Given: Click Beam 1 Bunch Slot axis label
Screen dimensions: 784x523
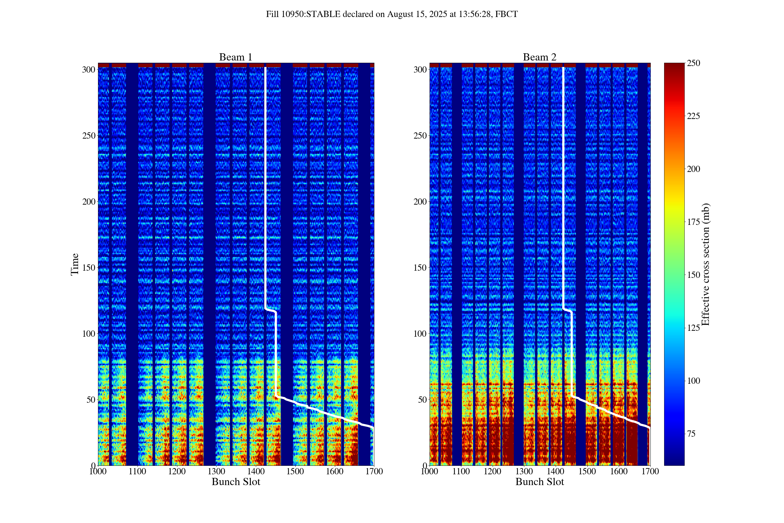Looking at the screenshot, I should click(236, 482).
